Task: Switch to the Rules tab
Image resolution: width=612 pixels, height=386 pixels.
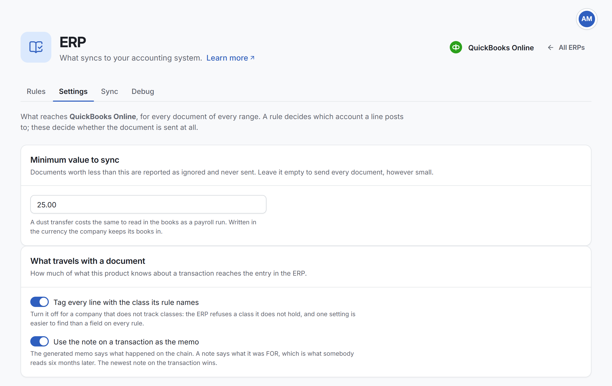Action: [36, 91]
